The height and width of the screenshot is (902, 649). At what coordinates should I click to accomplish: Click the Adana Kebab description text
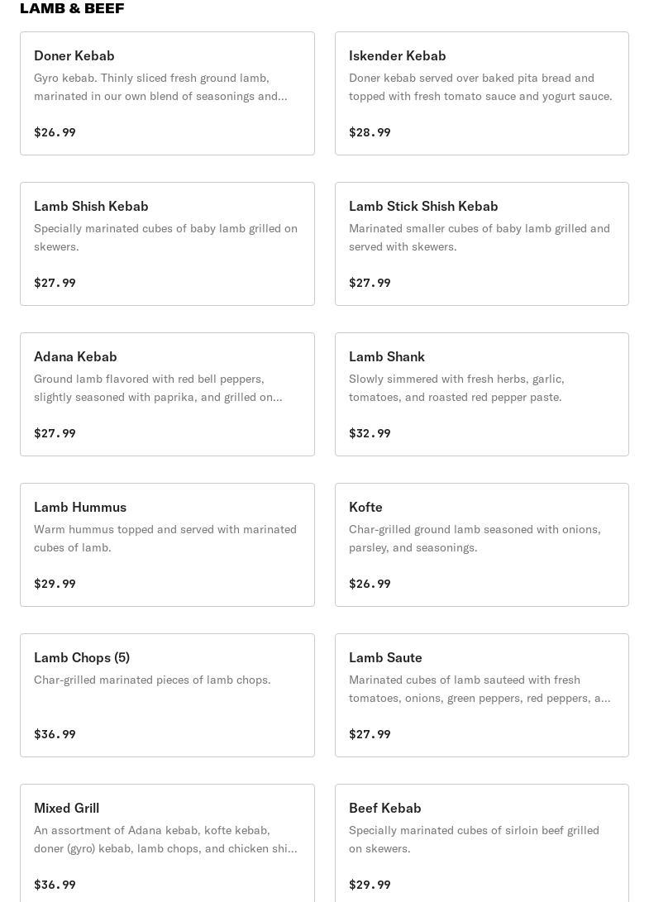(x=158, y=388)
